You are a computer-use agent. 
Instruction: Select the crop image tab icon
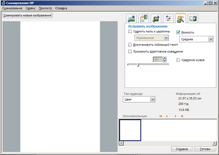[x=156, y=19]
